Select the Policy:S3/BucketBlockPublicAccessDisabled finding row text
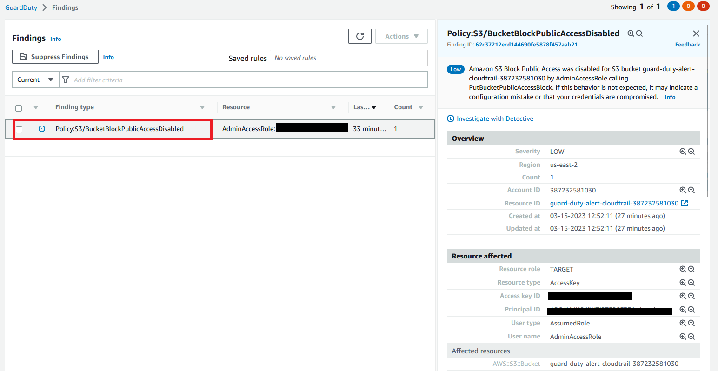718x371 pixels. [120, 129]
